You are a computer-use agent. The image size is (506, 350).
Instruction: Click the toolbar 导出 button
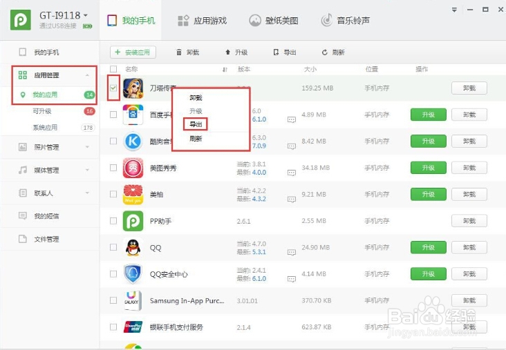coord(284,52)
